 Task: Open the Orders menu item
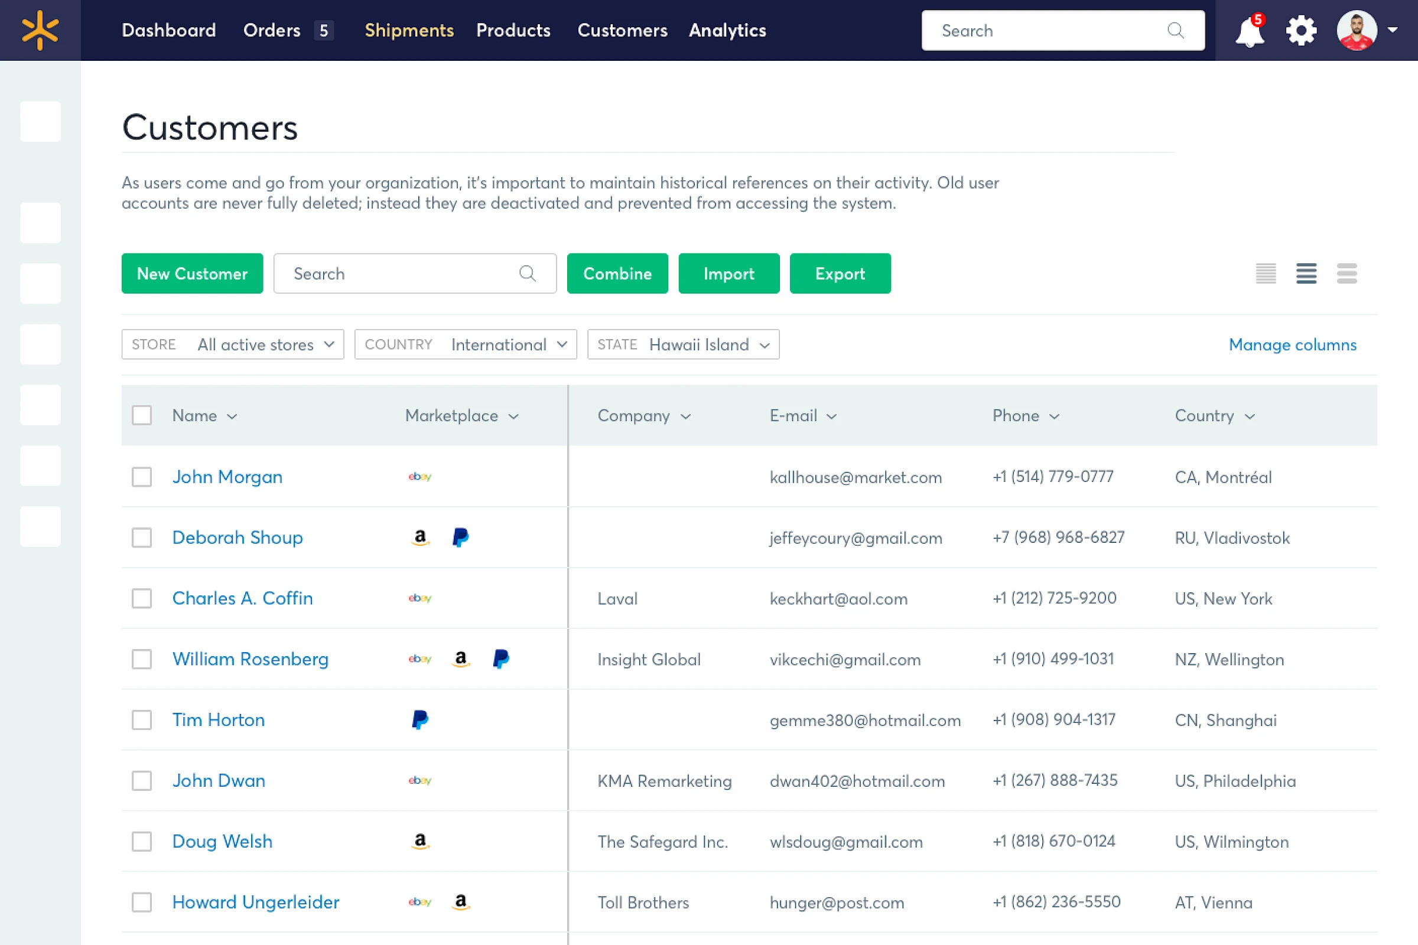coord(272,30)
